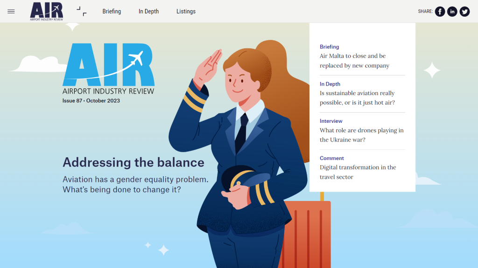The width and height of the screenshot is (478, 268).
Task: Share the issue on LinkedIn
Action: 452,12
